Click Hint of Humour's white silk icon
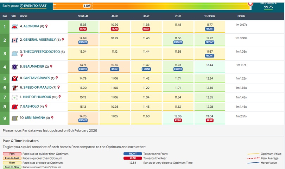The width and height of the screenshot is (285, 169). (15, 97)
